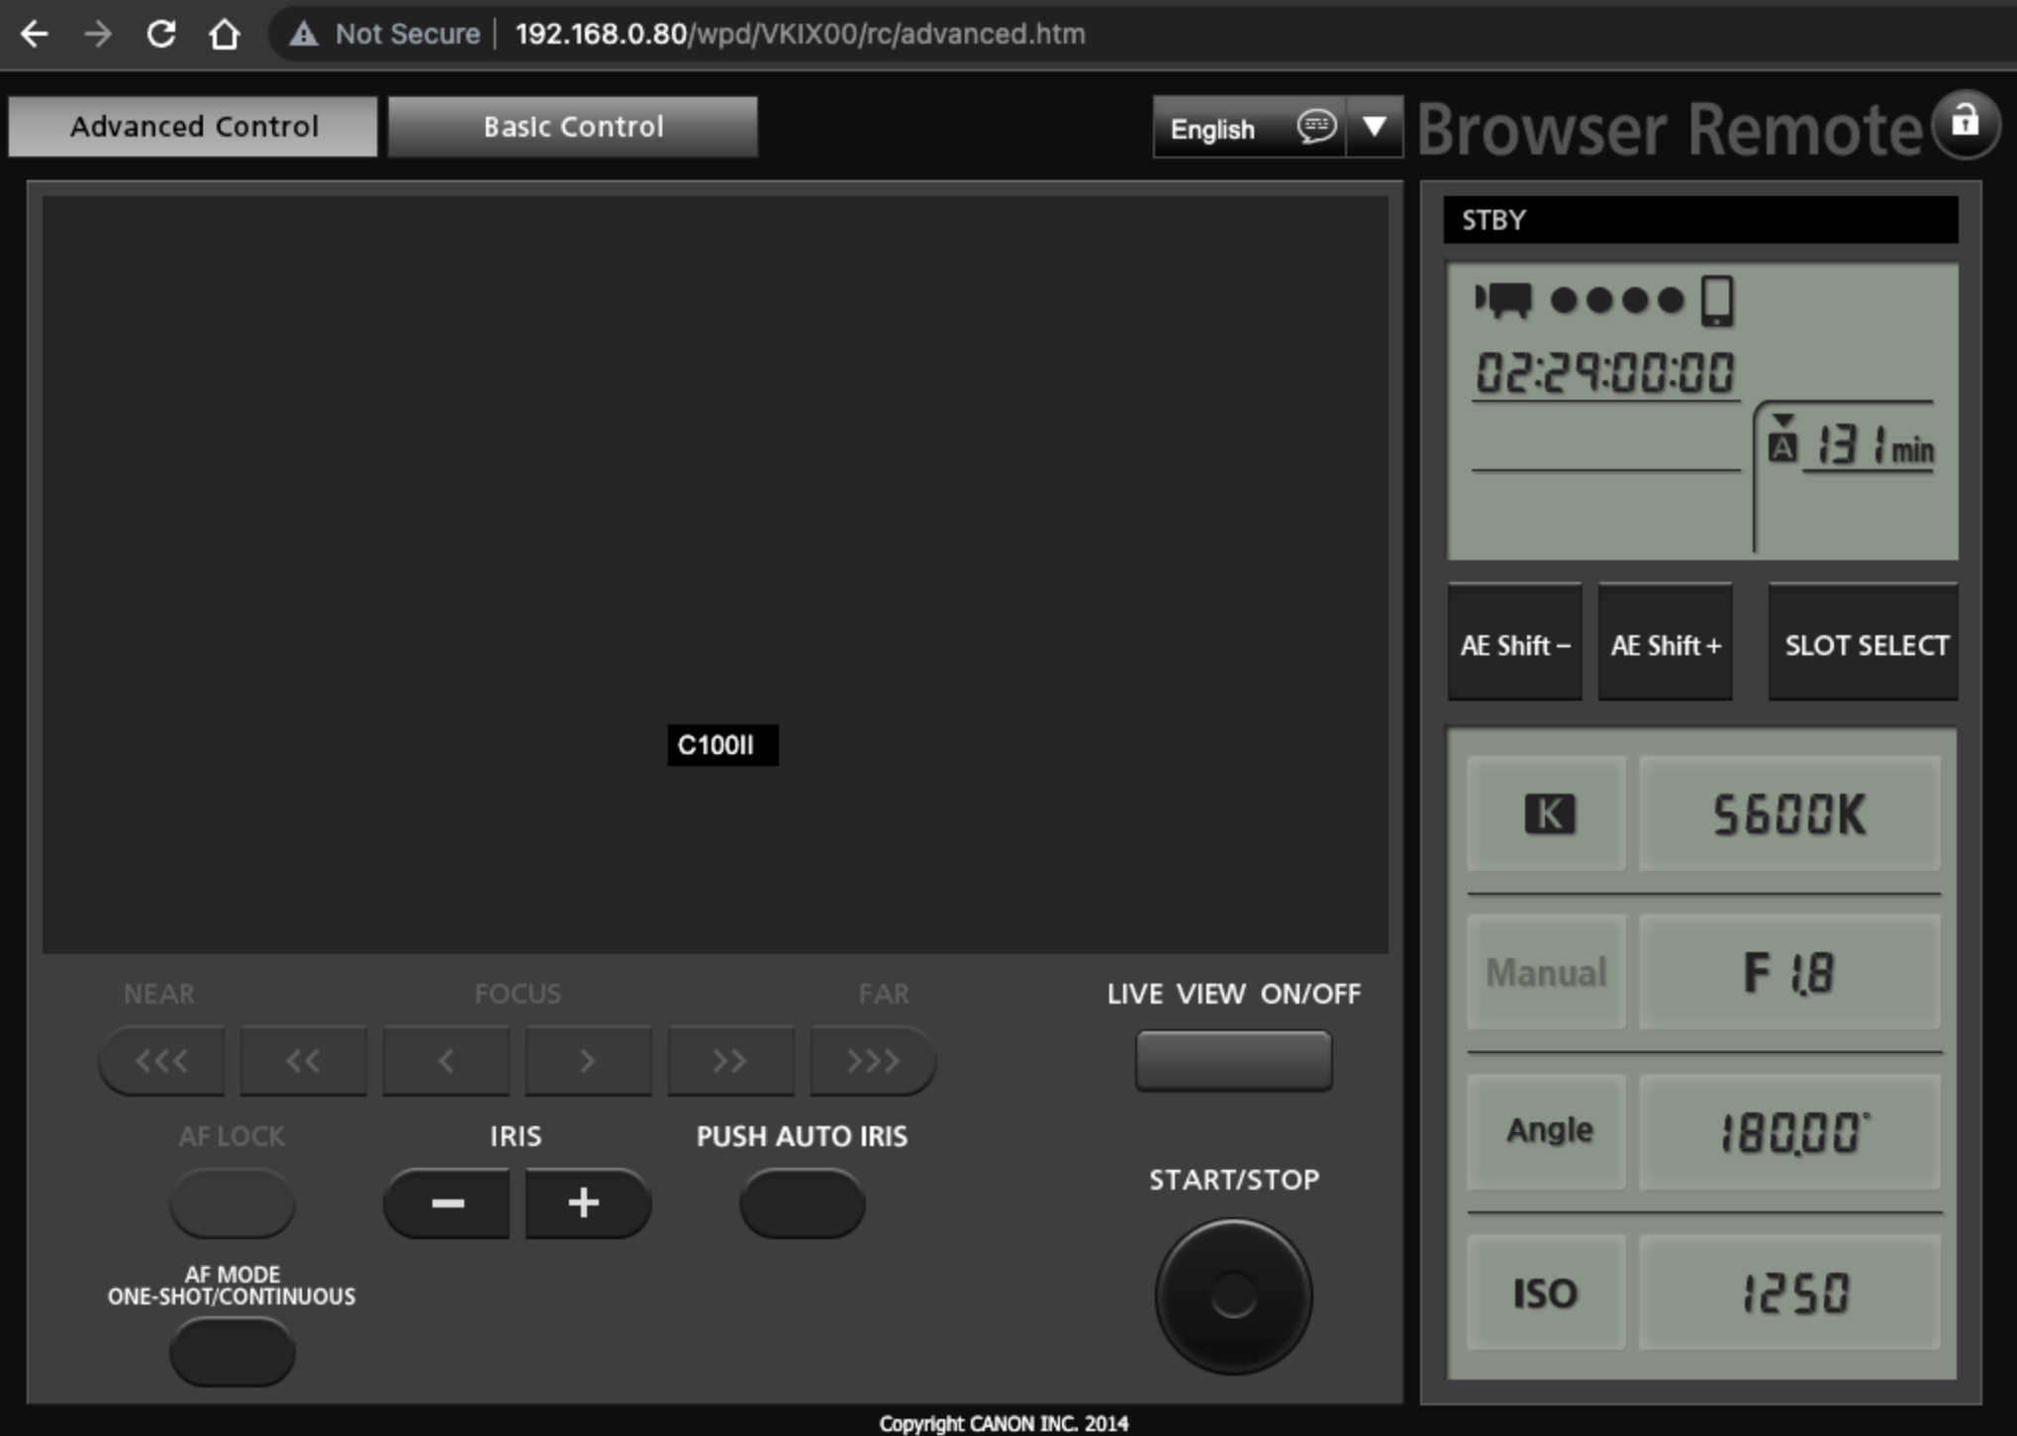Click the AE Shift minus button
The image size is (2017, 1436).
click(1526, 645)
